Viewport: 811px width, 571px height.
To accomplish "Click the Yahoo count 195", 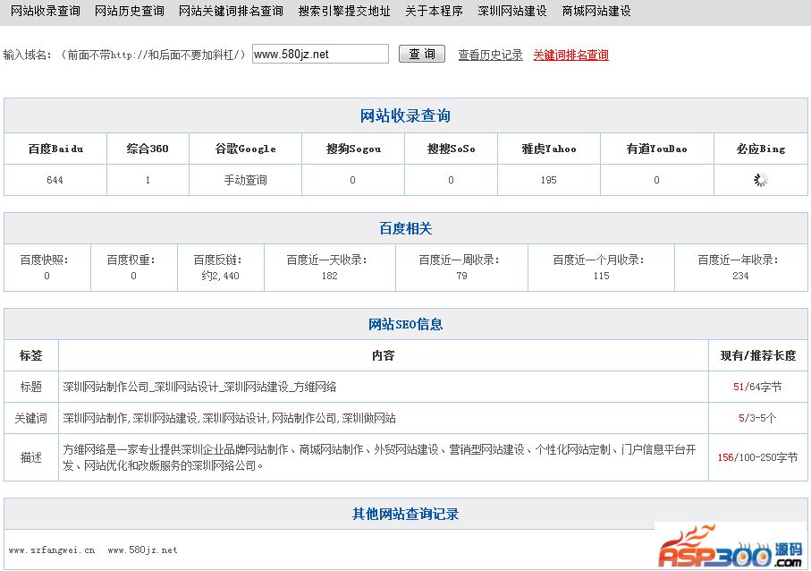I will [x=549, y=180].
